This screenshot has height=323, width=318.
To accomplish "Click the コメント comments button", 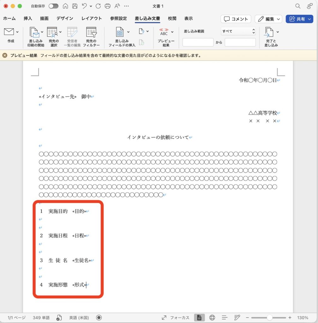I will (x=236, y=19).
